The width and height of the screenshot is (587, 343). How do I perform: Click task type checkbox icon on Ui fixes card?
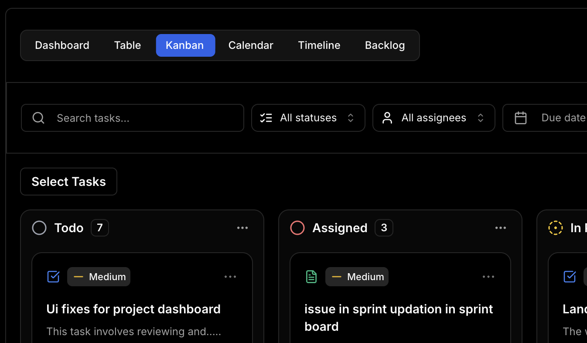coord(53,277)
